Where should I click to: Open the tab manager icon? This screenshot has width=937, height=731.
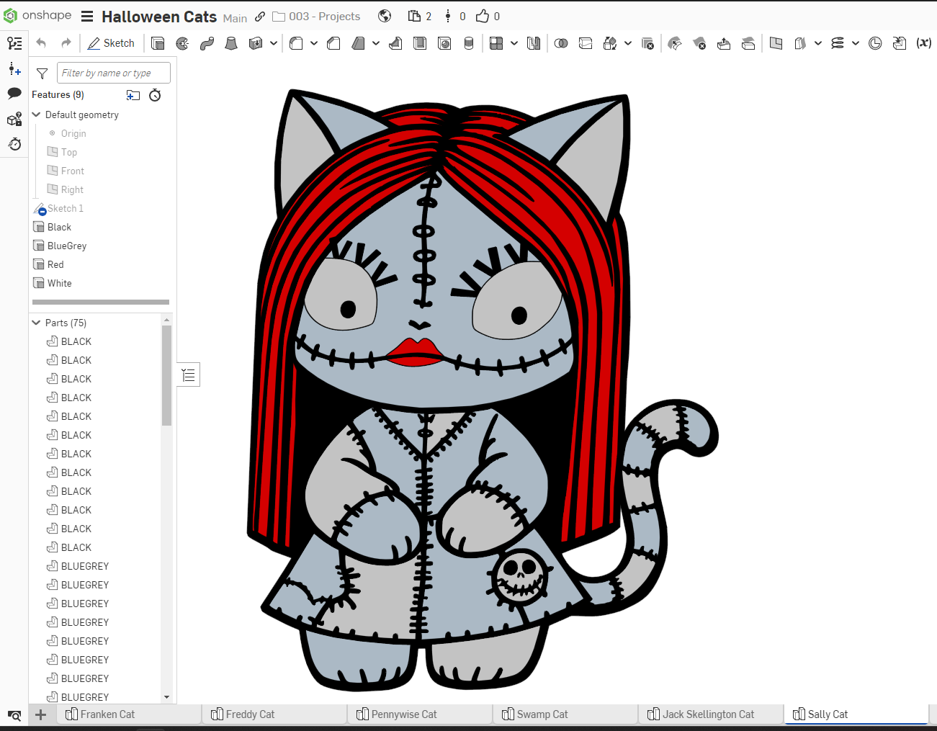point(14,715)
